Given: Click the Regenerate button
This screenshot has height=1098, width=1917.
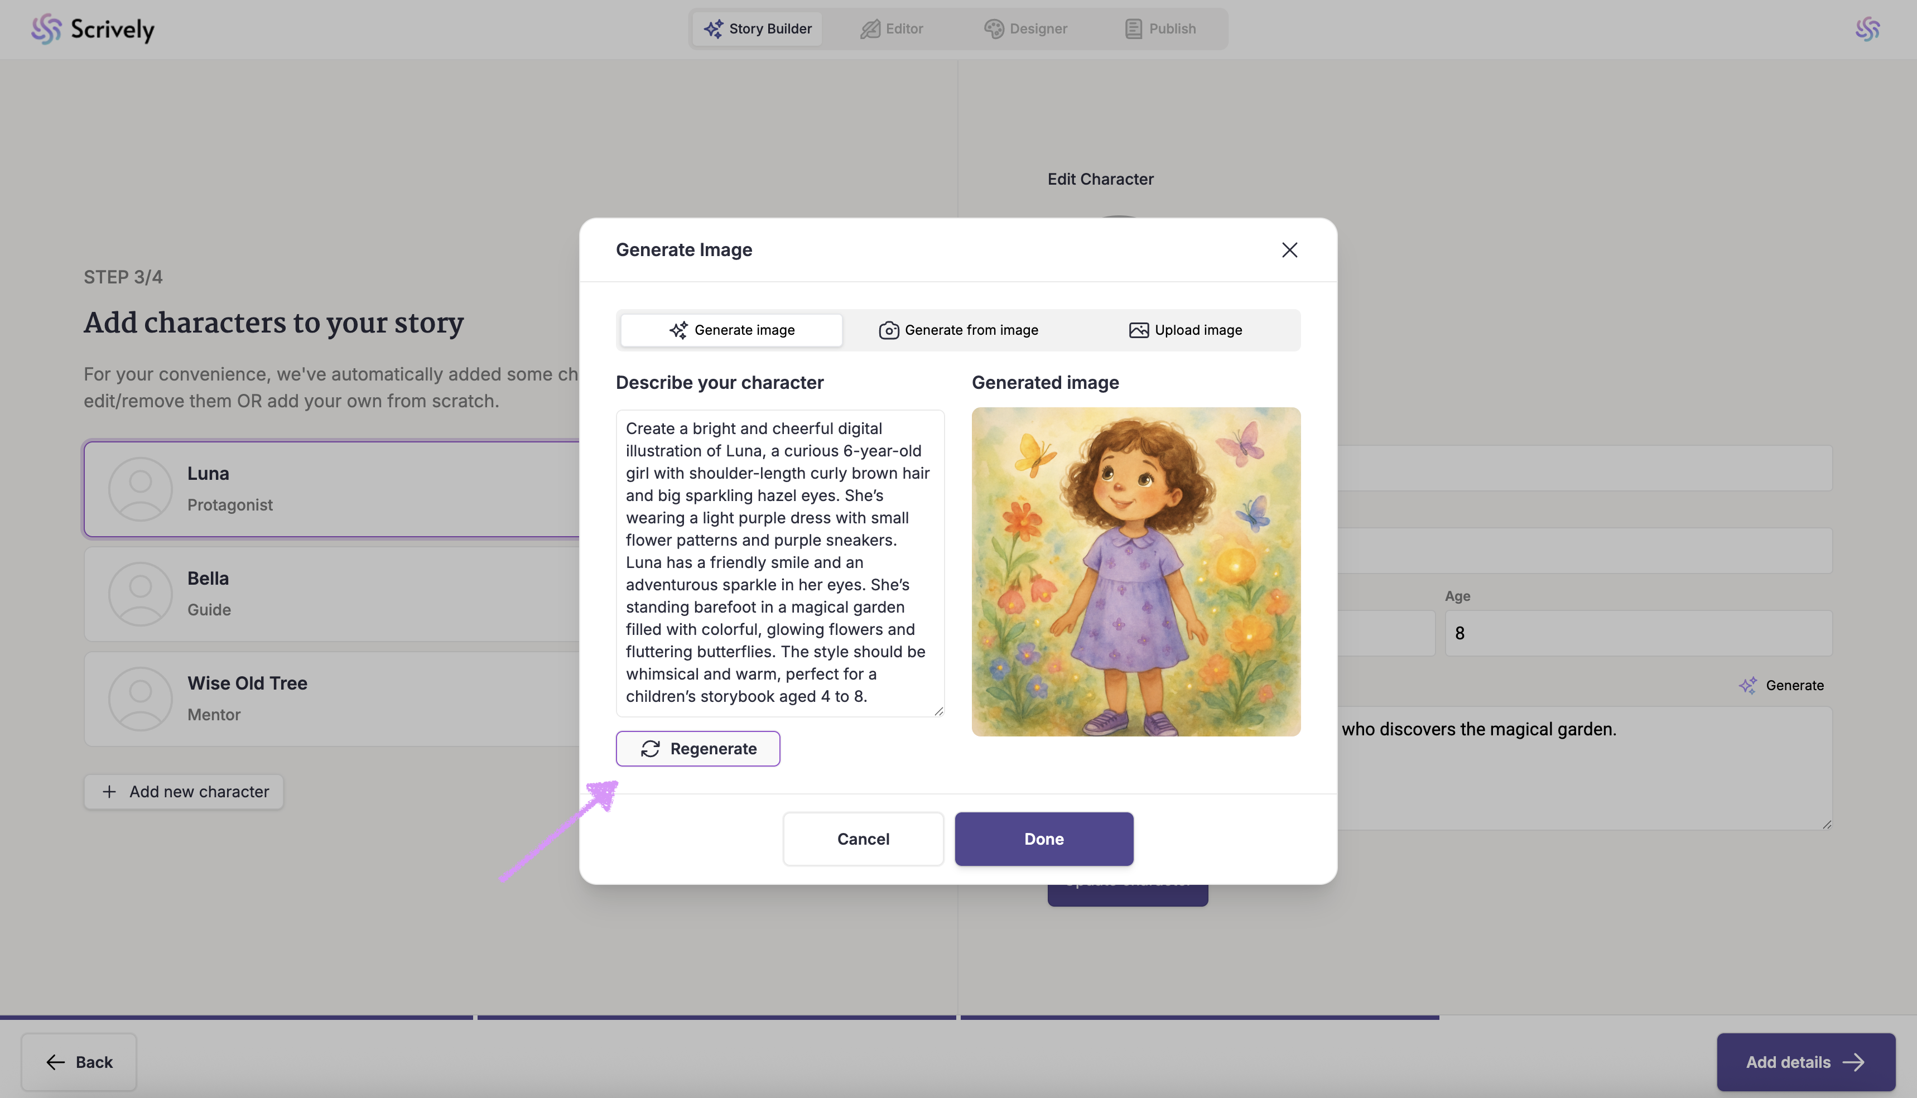Looking at the screenshot, I should click(697, 748).
